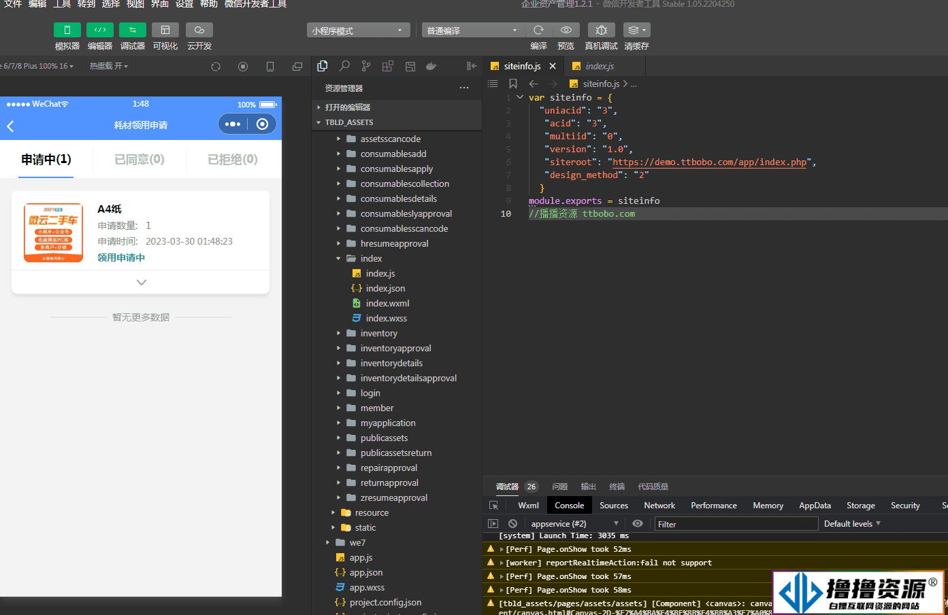Toggle the editor panel button
The height and width of the screenshot is (615, 948).
(x=99, y=30)
